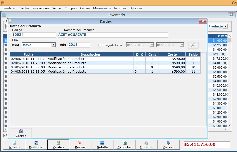Click the Impimir printer icon
The width and height of the screenshot is (237, 152).
pos(147,143)
